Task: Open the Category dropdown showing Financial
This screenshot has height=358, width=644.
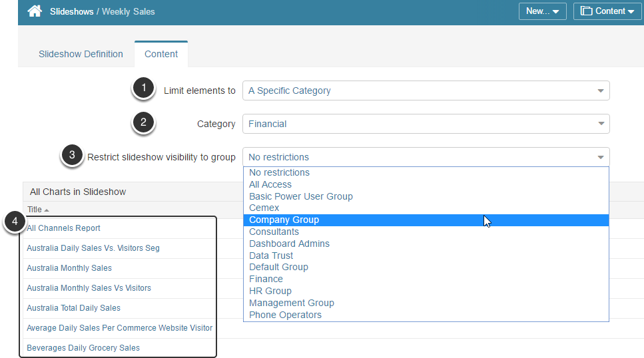Action: [x=426, y=124]
